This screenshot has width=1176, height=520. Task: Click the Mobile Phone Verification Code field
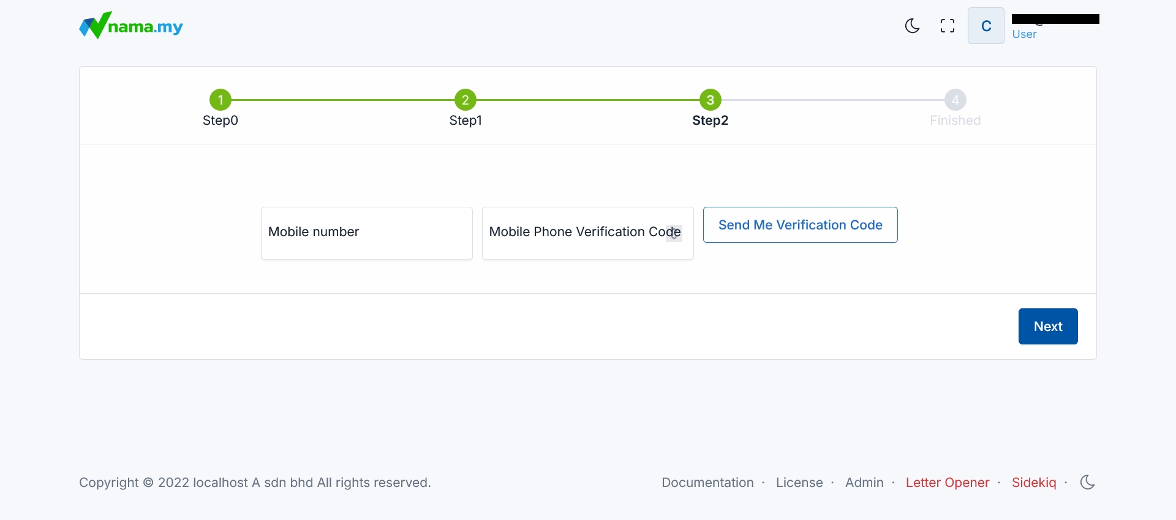click(x=576, y=233)
